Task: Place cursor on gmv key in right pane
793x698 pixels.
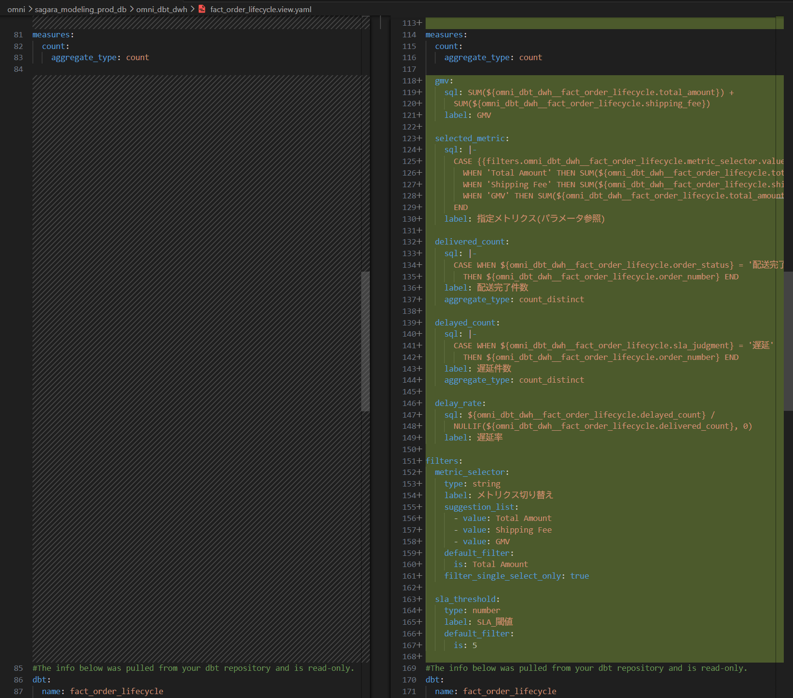Action: 442,81
